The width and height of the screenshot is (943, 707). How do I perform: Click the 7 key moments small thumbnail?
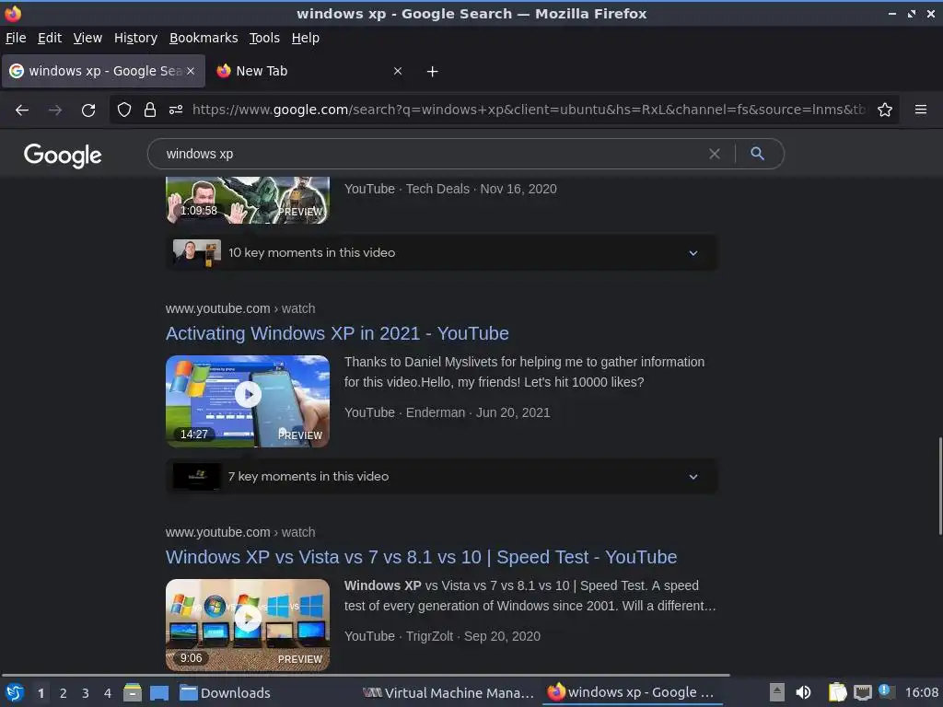point(197,476)
